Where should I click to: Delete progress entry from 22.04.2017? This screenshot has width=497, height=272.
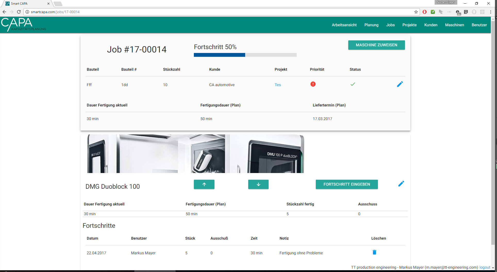tap(374, 252)
